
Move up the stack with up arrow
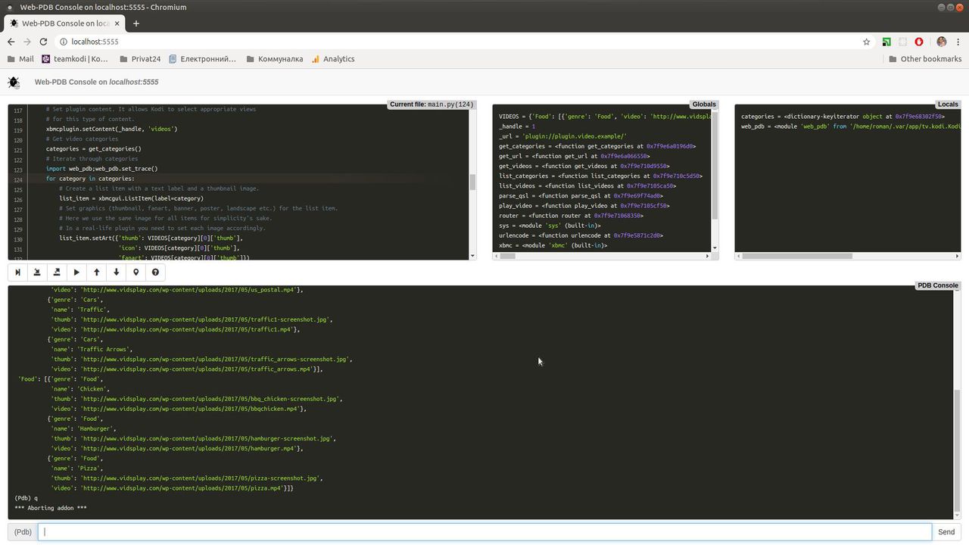pos(96,272)
